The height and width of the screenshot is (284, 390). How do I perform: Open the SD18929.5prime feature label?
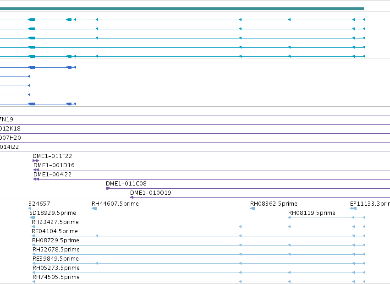(x=53, y=213)
